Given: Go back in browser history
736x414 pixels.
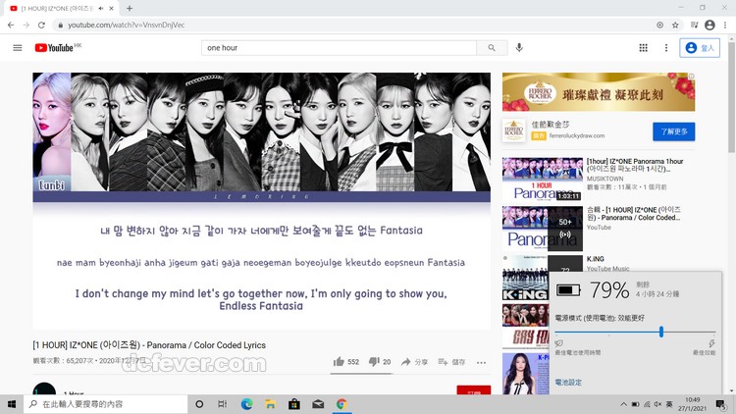Looking at the screenshot, I should point(11,25).
